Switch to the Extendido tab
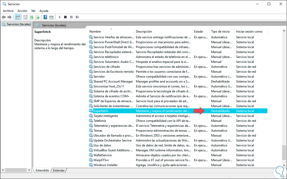Screen dimensions: 287x179 pos(42,170)
